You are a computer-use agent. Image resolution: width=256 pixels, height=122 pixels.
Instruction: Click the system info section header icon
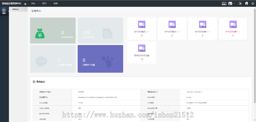(x=34, y=82)
